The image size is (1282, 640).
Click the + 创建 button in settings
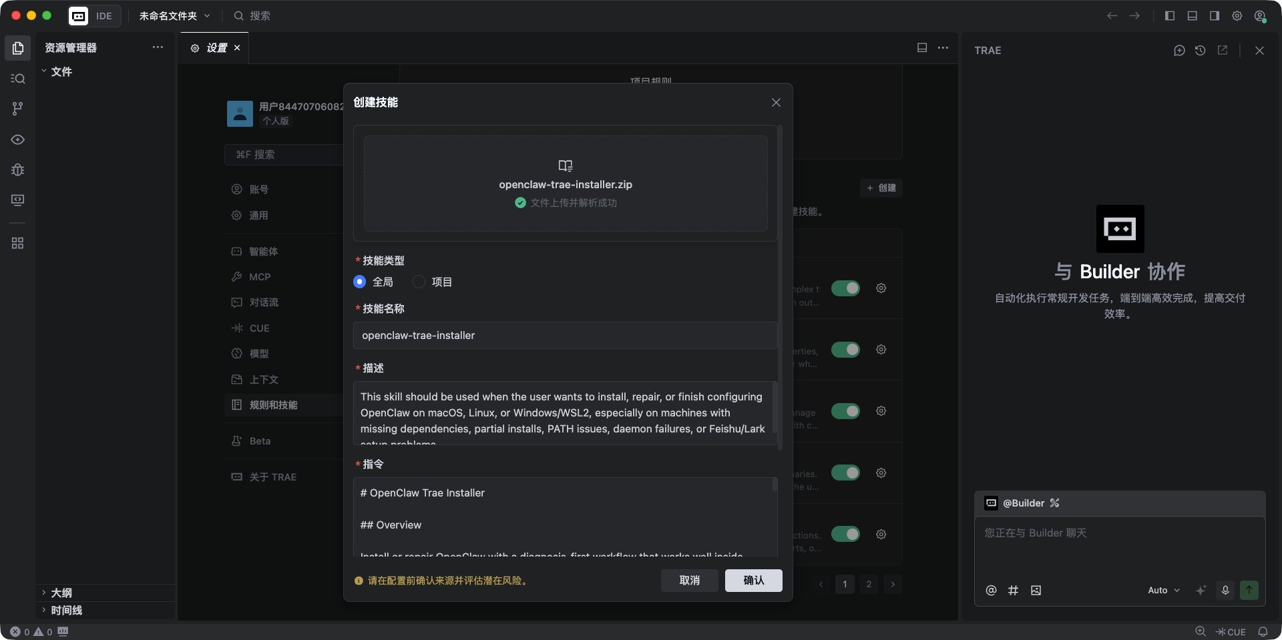(881, 188)
